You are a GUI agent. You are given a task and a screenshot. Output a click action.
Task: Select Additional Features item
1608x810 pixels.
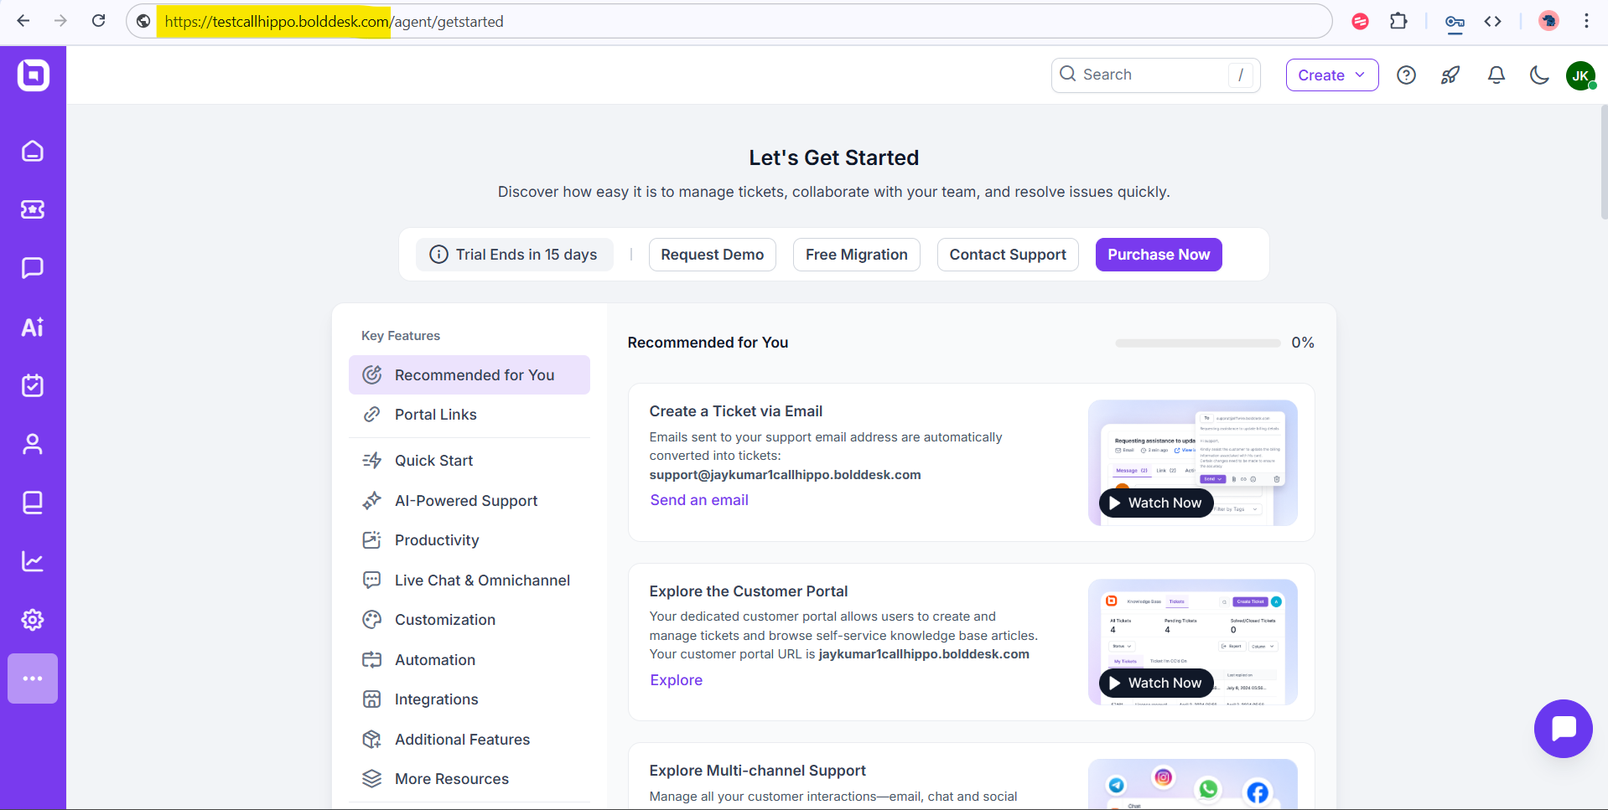tap(469, 740)
